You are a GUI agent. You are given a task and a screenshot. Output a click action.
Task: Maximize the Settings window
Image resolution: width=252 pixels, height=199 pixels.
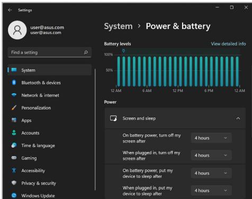(x=232, y=7)
